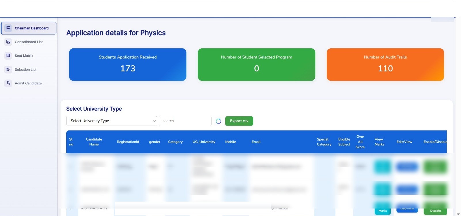Click the View Marks column header
Image resolution: width=461 pixels, height=216 pixels.
click(x=379, y=142)
